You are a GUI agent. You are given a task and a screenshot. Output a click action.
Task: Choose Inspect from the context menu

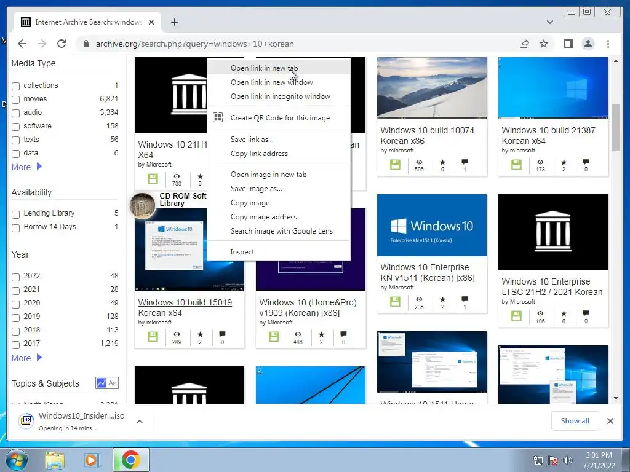[x=279, y=251]
